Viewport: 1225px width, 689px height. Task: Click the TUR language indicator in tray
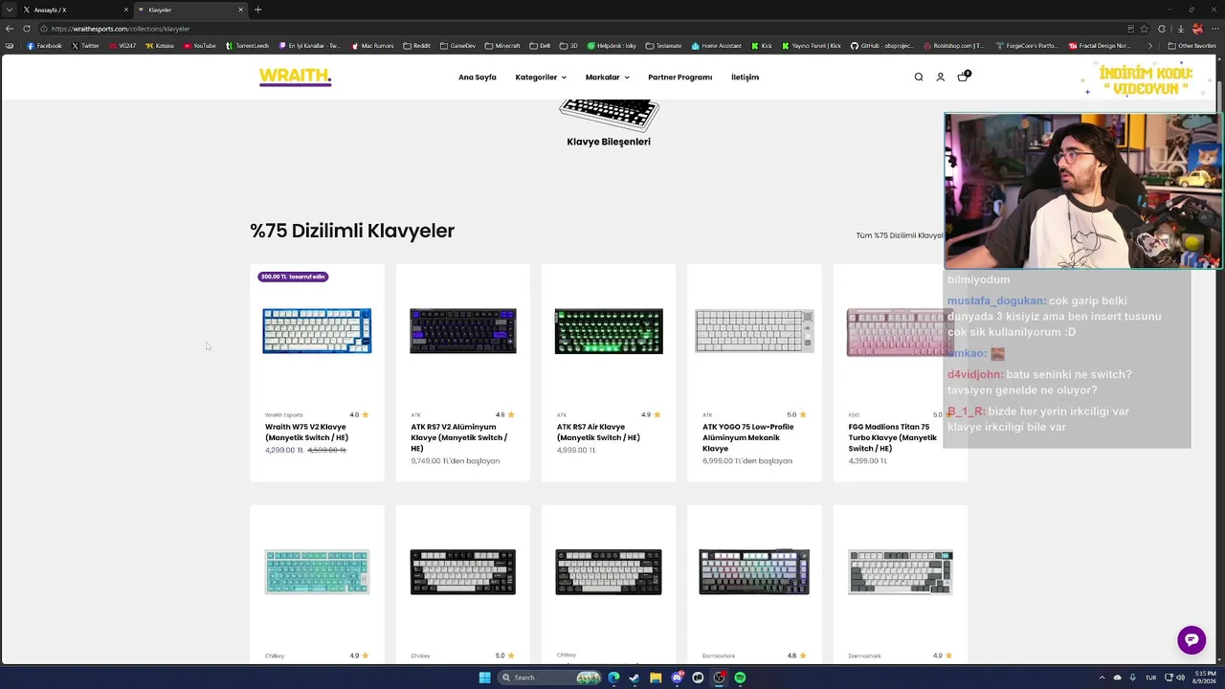coord(1152,678)
